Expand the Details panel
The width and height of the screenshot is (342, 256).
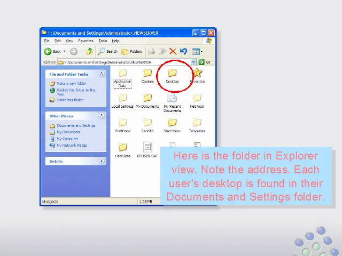pos(102,161)
